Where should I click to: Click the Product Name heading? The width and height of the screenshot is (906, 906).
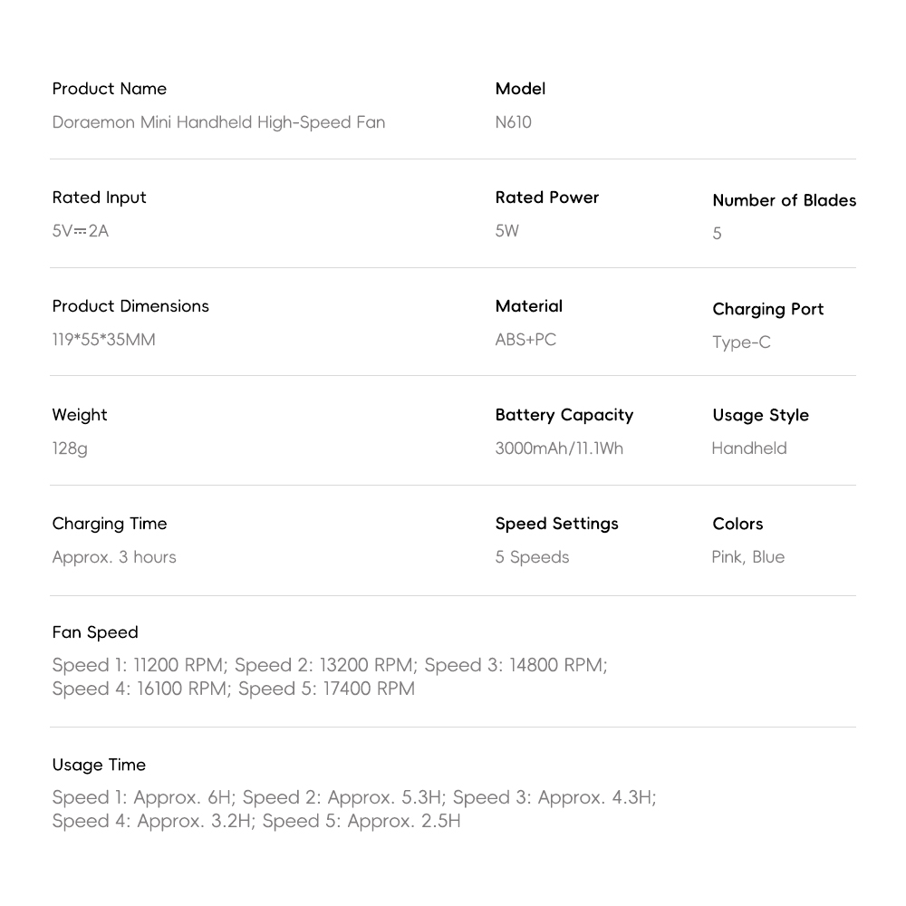(110, 89)
